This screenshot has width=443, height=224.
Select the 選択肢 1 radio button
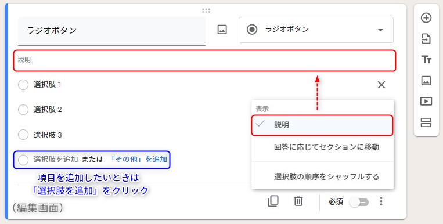23,85
